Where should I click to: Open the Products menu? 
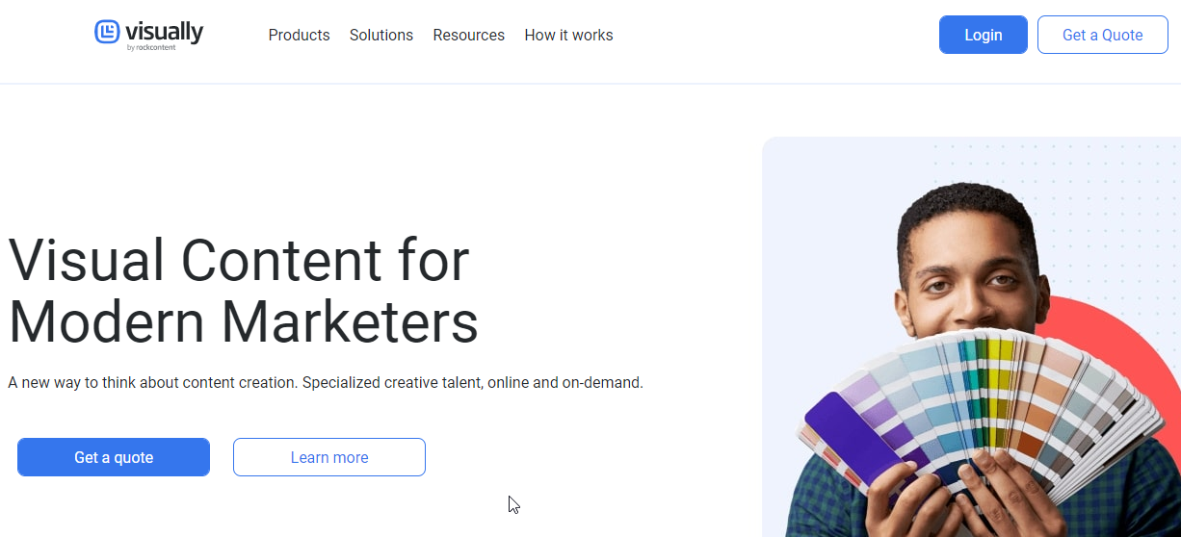(x=299, y=35)
